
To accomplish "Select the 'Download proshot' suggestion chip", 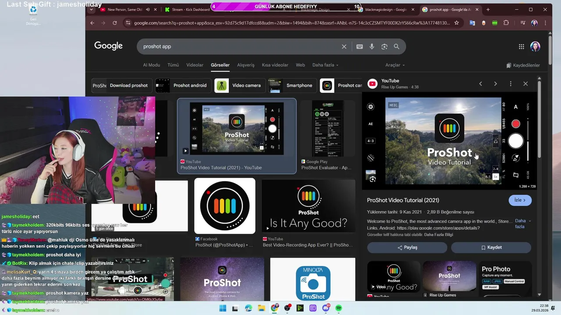I will coord(122,85).
